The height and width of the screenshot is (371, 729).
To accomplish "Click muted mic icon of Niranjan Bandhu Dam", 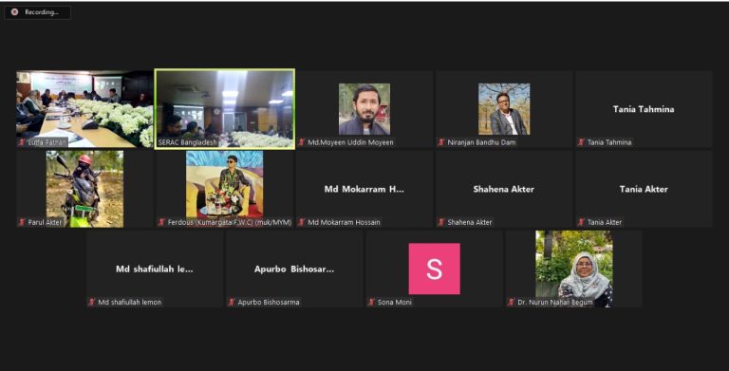I will [441, 142].
